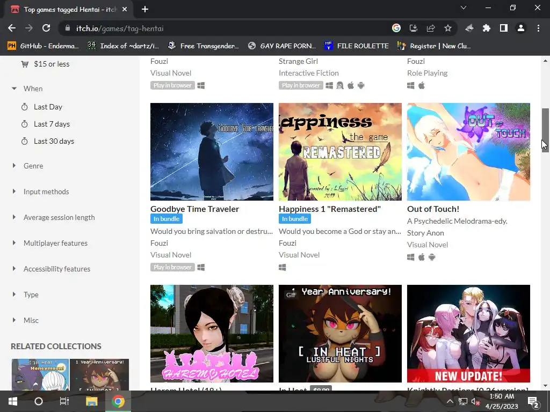Click In bundle badge under Goodbye Time Traveler
550x412 pixels.
tap(167, 219)
